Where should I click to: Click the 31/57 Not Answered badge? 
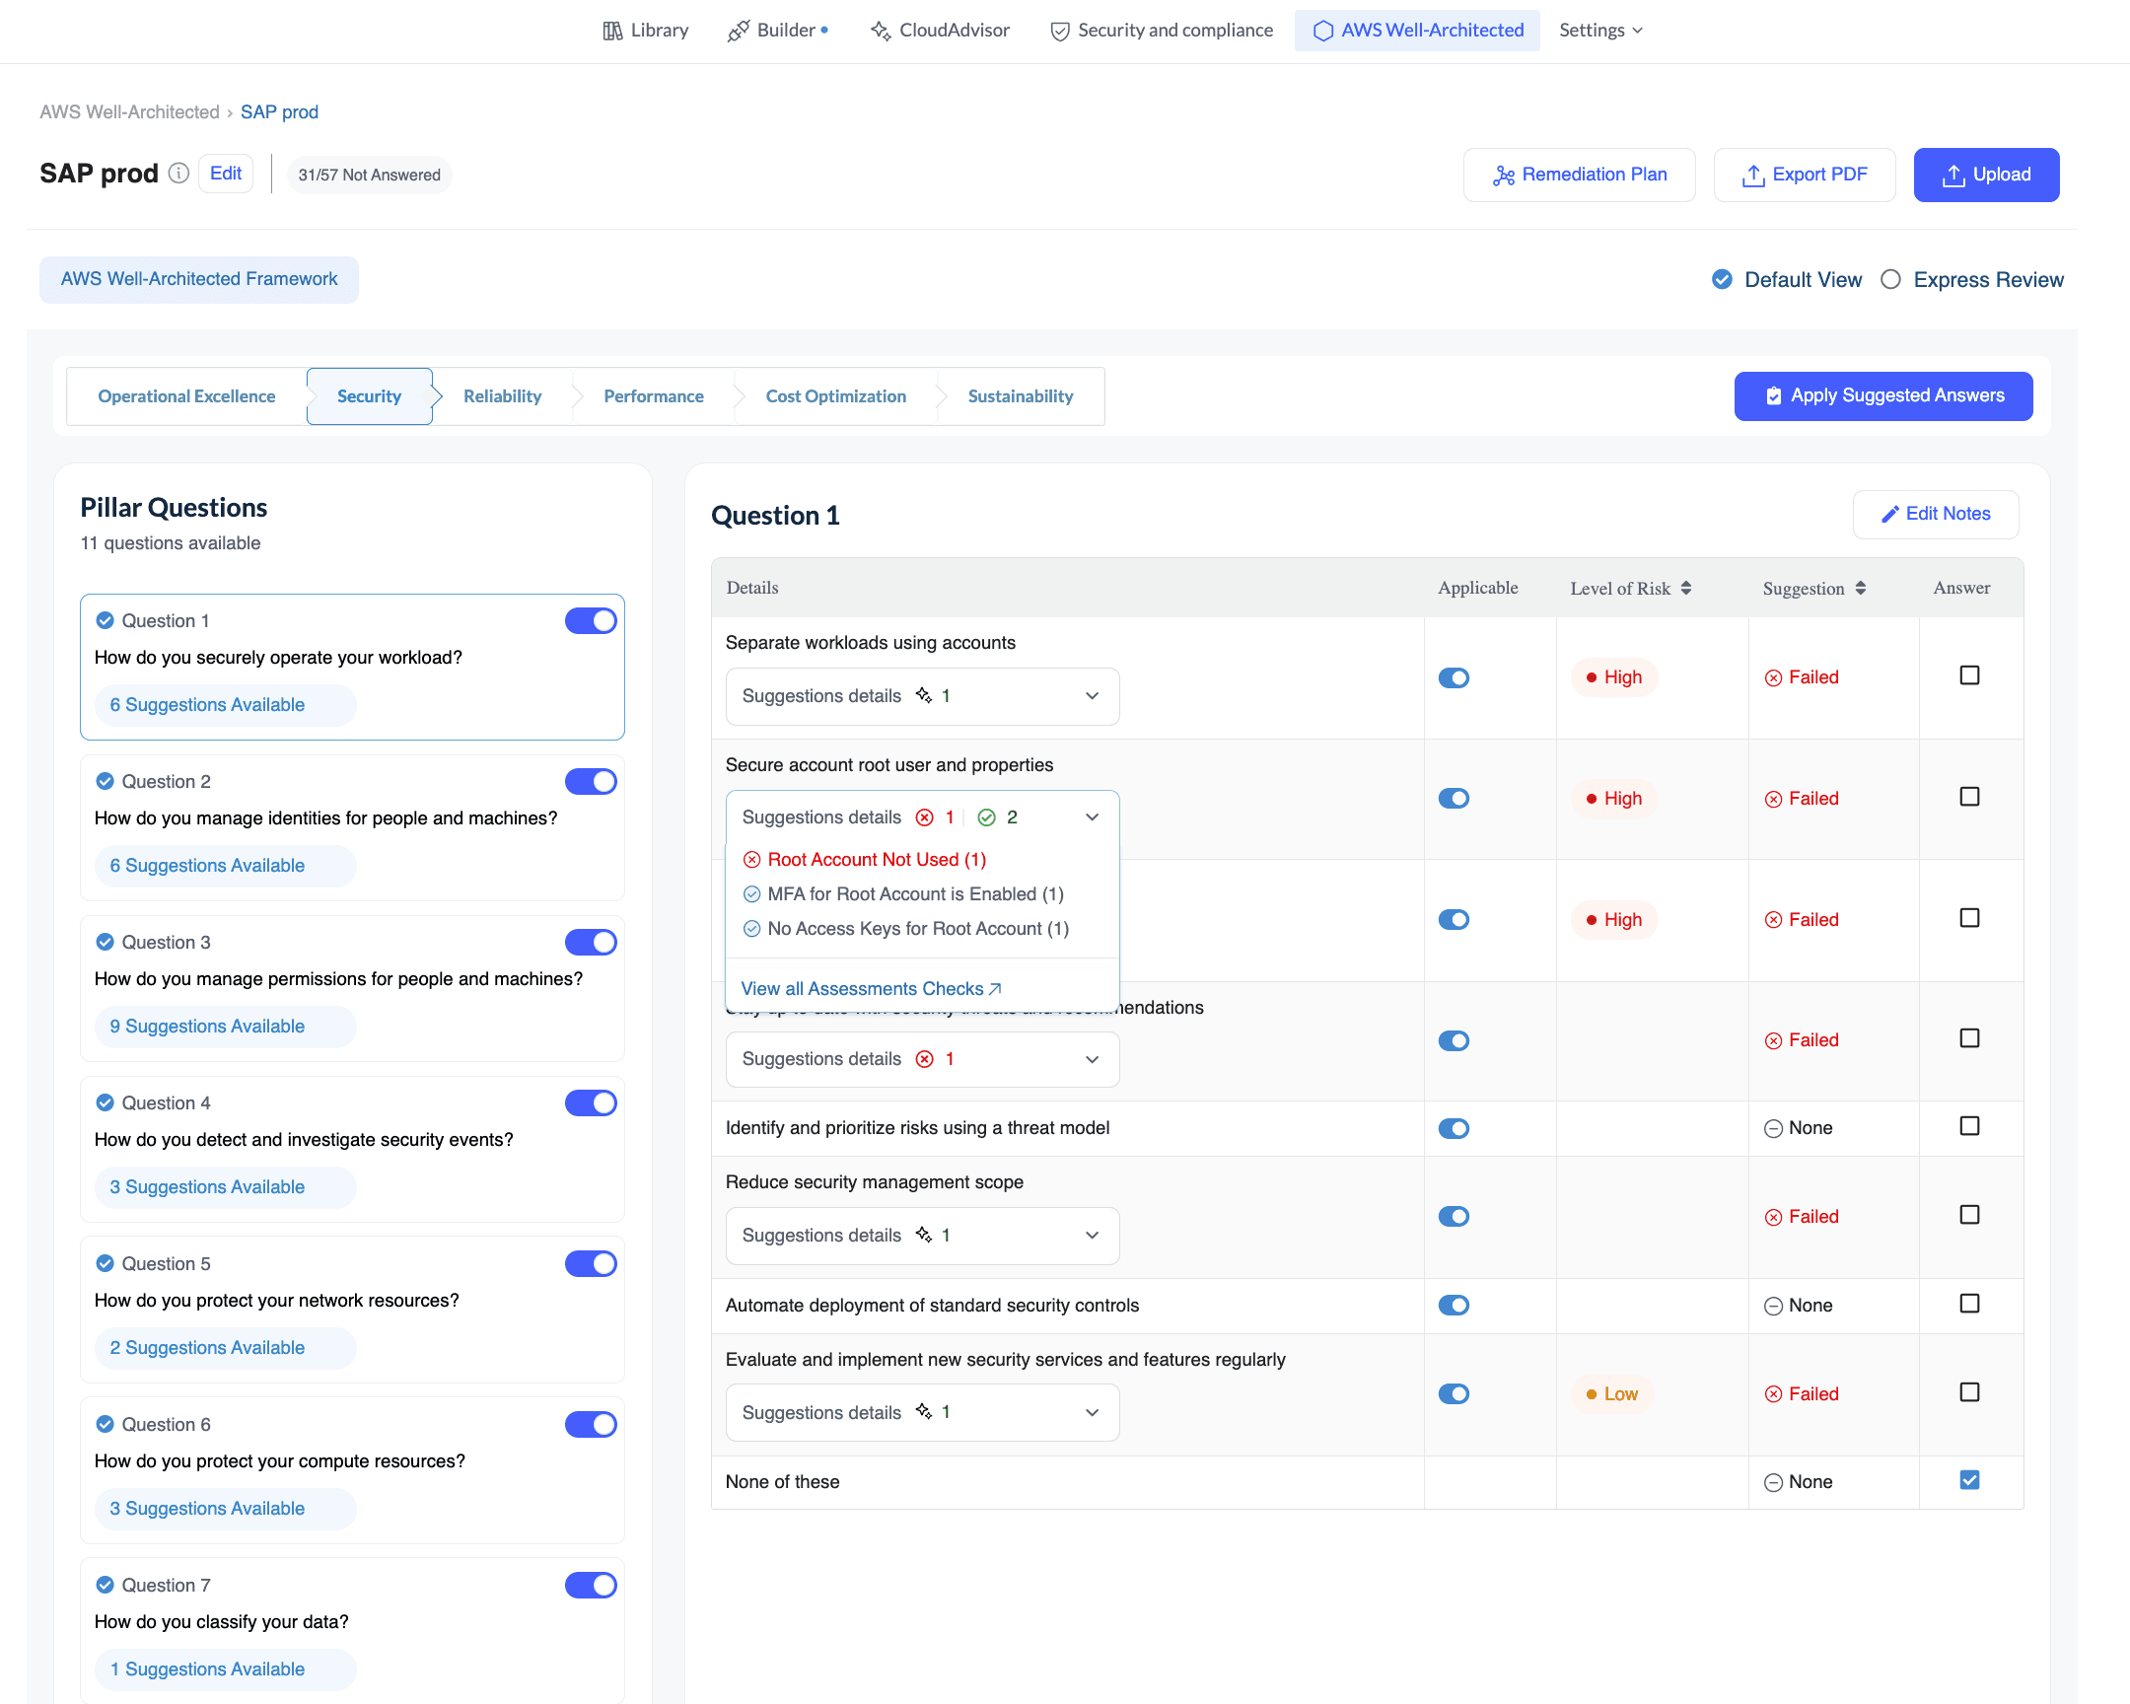[x=370, y=175]
